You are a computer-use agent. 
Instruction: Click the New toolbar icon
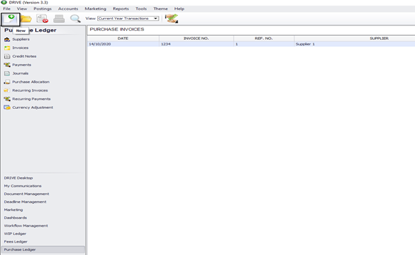(10, 19)
